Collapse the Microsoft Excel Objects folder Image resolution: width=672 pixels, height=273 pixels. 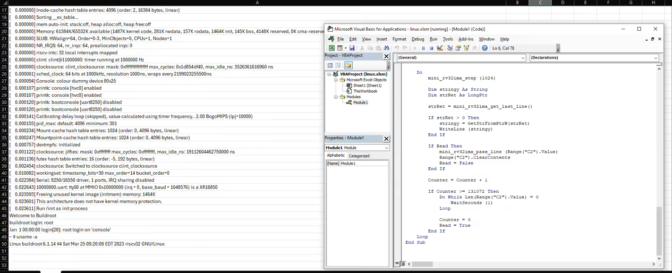(x=336, y=80)
